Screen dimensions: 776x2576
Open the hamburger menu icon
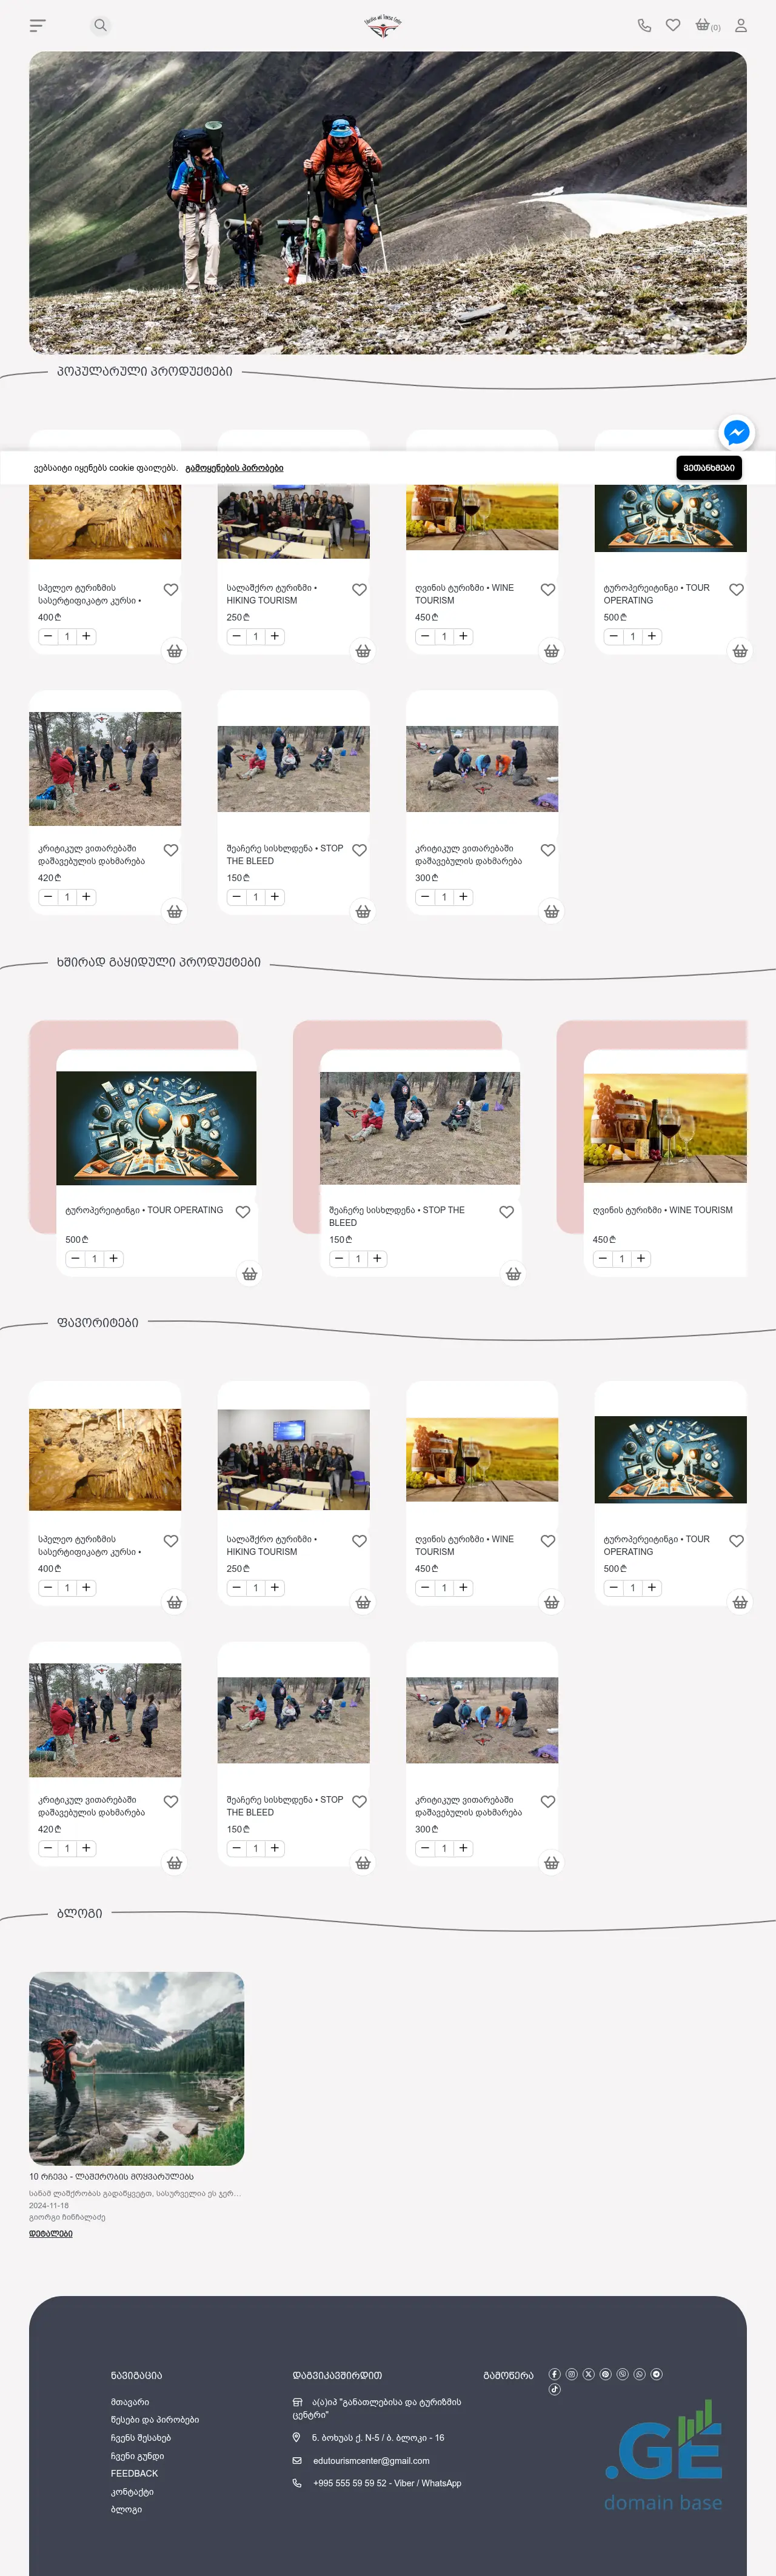38,25
